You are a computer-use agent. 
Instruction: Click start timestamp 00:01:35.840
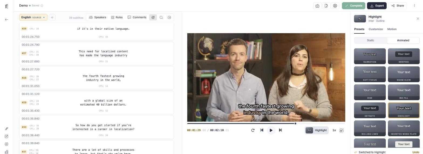30,119
